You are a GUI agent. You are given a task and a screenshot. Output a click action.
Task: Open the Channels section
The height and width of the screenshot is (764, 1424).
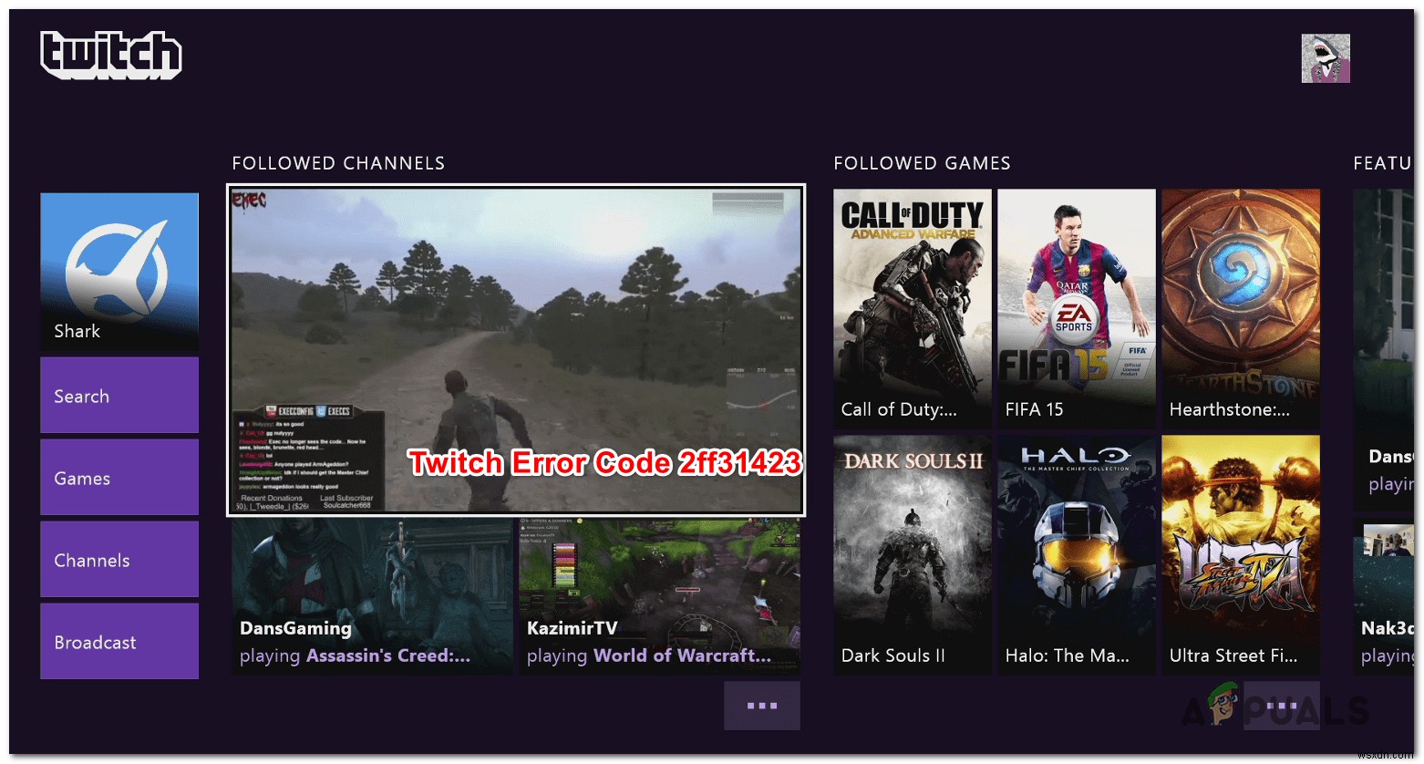tap(119, 559)
